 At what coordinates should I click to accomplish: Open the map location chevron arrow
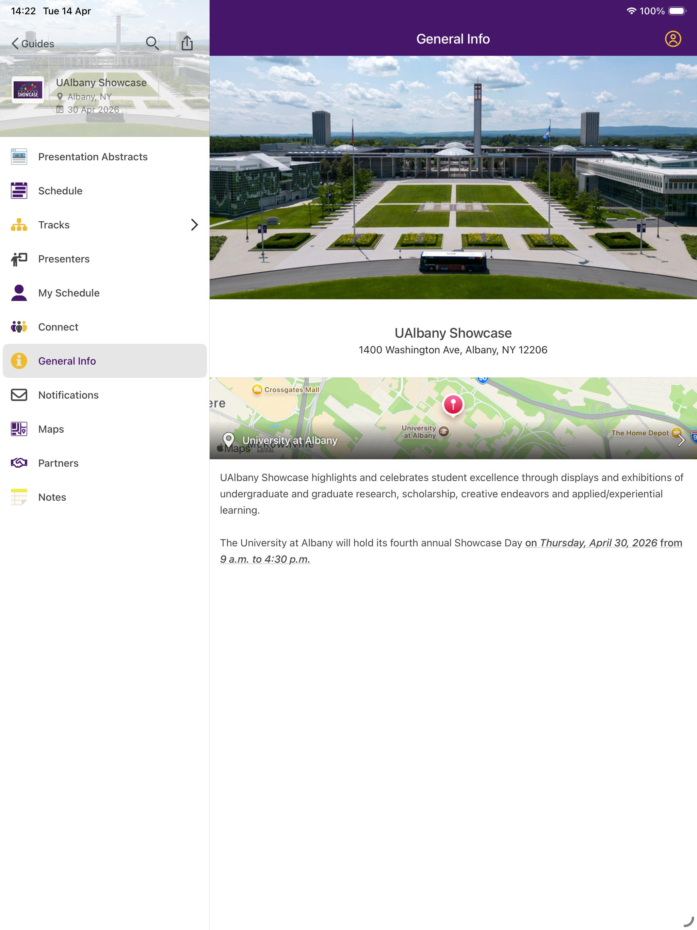[681, 440]
